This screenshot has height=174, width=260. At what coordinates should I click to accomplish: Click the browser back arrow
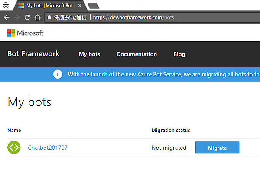[6, 17]
